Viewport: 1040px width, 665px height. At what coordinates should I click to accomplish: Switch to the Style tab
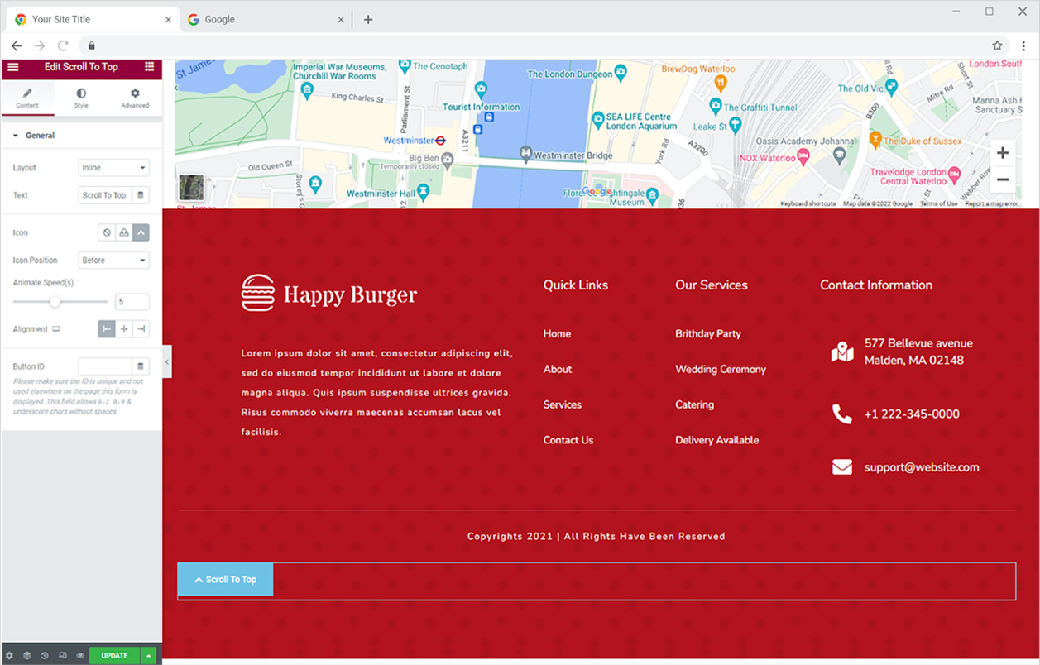[81, 98]
